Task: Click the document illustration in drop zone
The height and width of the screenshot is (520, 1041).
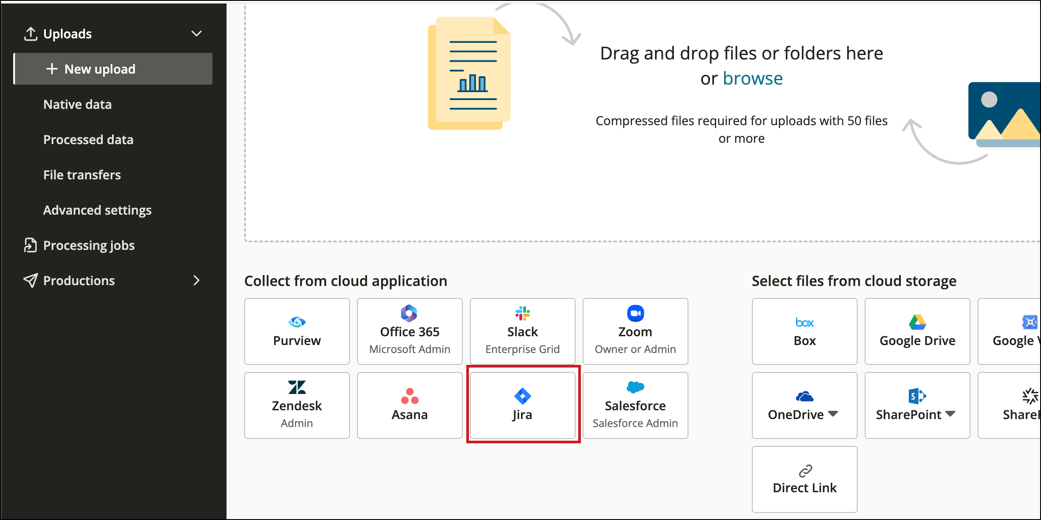Action: tap(469, 73)
